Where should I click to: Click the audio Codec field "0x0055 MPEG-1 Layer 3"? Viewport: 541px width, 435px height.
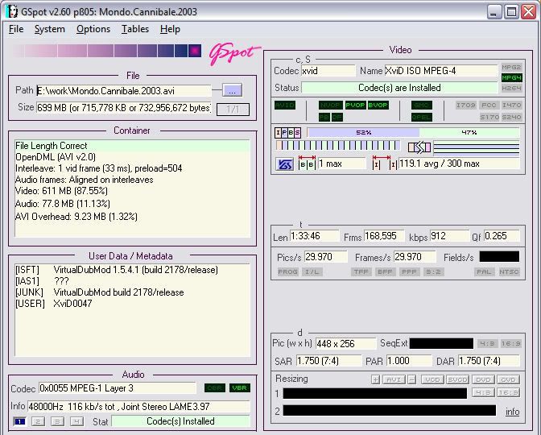pos(117,388)
